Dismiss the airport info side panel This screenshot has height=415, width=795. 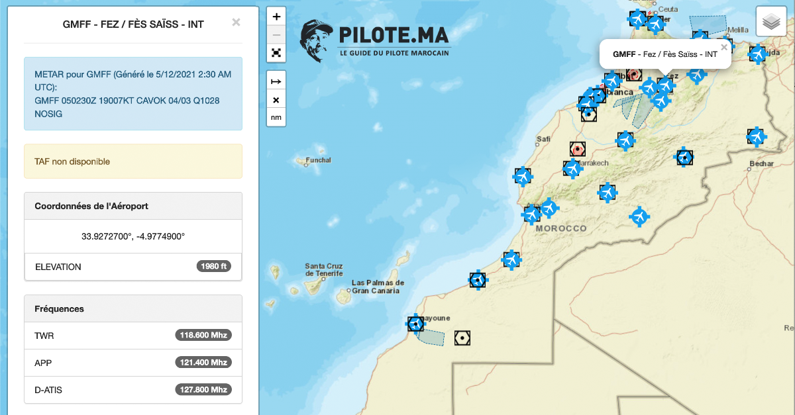[x=236, y=22]
